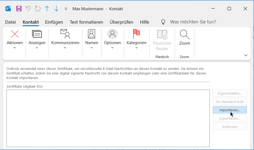Screen dimensions: 254x150
Task: Open the Optionen ribbon group
Action: coord(112,39)
